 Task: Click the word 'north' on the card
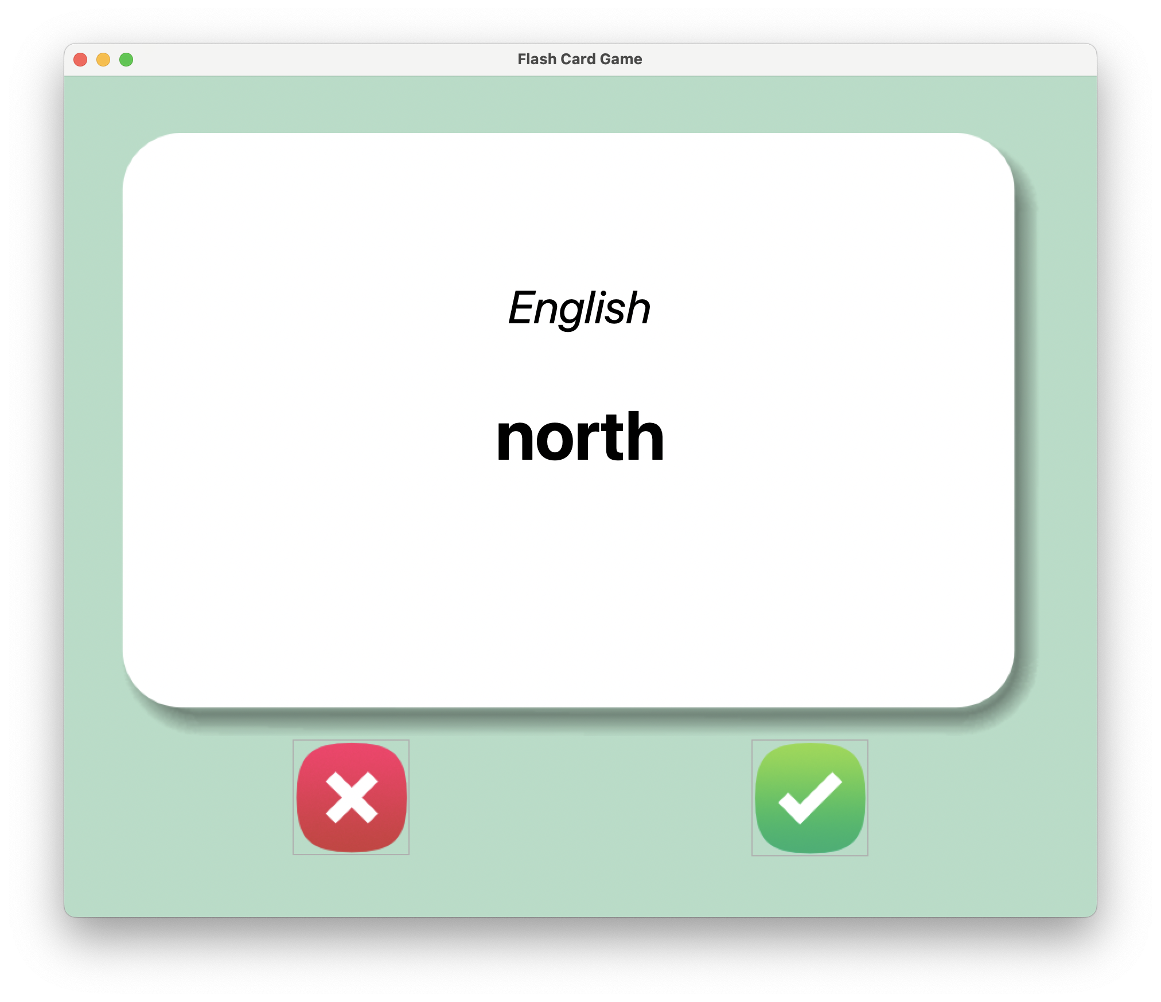(x=579, y=437)
